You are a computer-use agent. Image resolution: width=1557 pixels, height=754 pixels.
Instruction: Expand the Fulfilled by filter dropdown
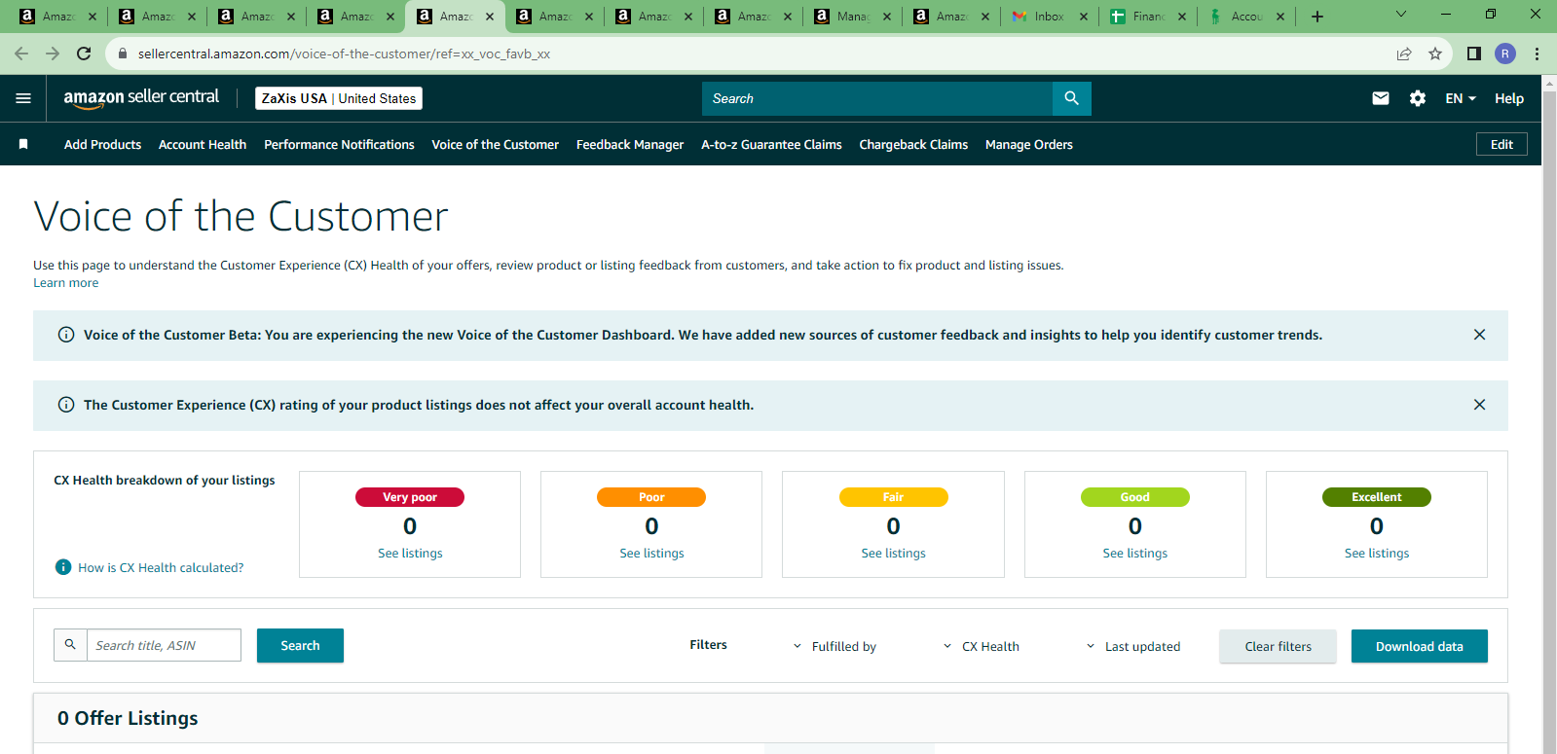coord(834,646)
